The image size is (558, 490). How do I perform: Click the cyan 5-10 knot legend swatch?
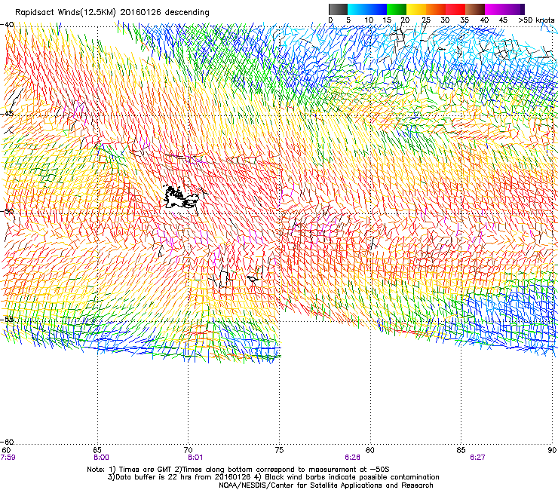click(357, 9)
